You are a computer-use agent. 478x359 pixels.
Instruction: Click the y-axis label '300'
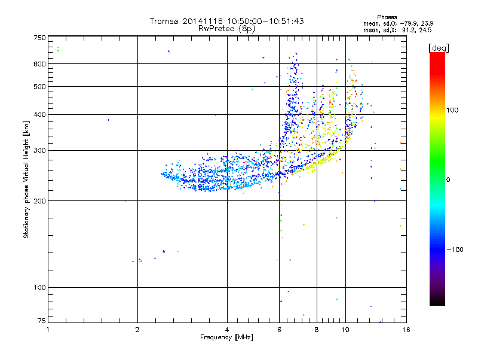(x=39, y=151)
